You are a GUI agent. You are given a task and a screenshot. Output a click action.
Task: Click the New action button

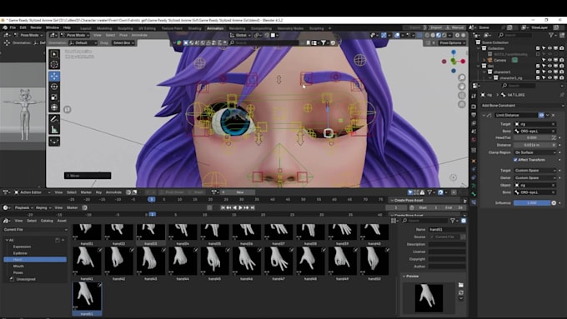(240, 192)
